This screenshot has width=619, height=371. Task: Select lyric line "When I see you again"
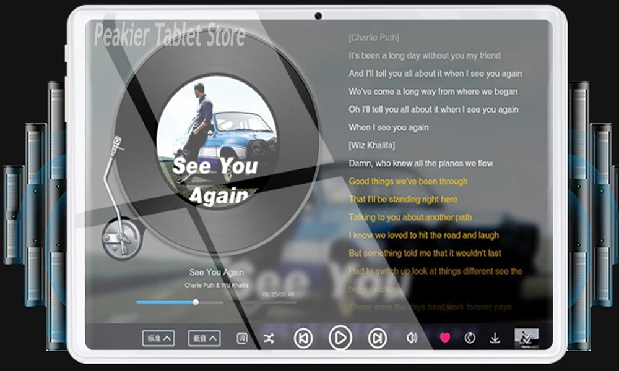(x=389, y=127)
